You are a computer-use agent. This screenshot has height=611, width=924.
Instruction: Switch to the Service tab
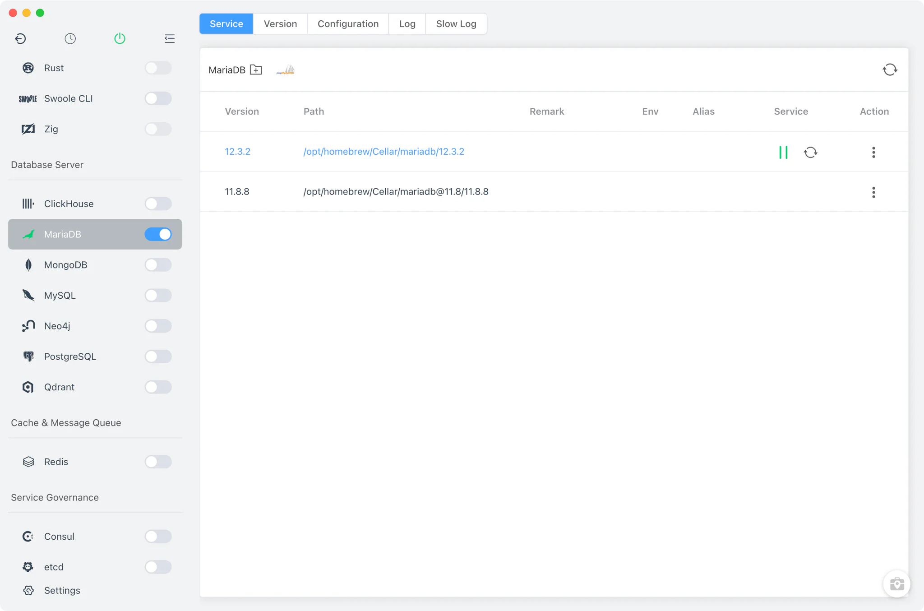pos(226,24)
